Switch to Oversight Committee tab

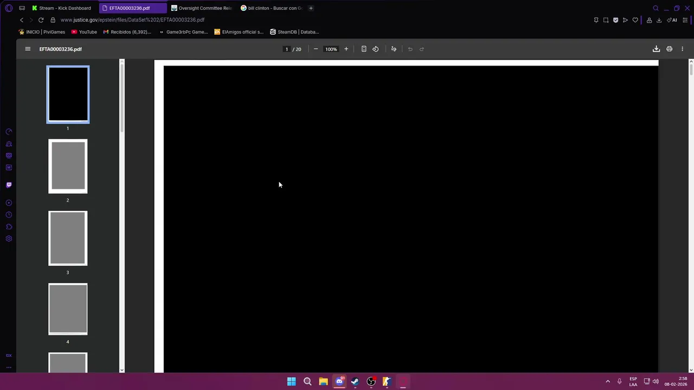202,8
